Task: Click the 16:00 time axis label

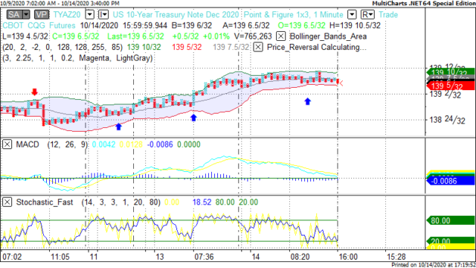Action: tap(348, 257)
